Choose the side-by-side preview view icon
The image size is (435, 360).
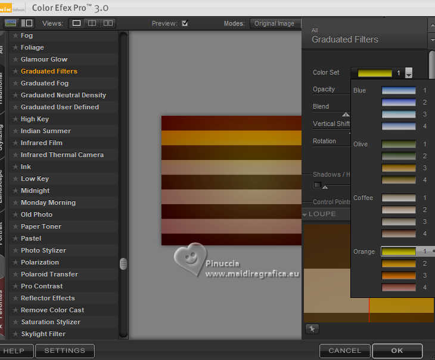(108, 23)
